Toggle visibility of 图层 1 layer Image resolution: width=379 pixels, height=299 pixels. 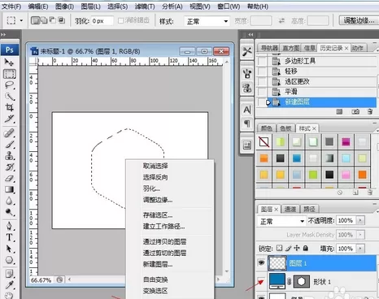(261, 262)
